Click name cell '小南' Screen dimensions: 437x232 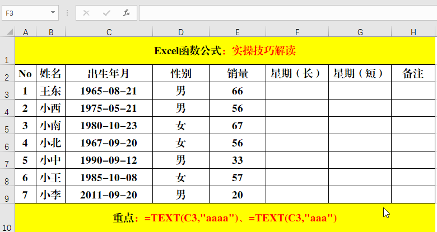[51, 125]
